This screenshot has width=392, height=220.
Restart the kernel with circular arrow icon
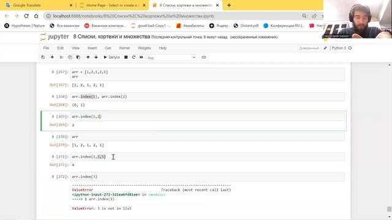tap(134, 57)
